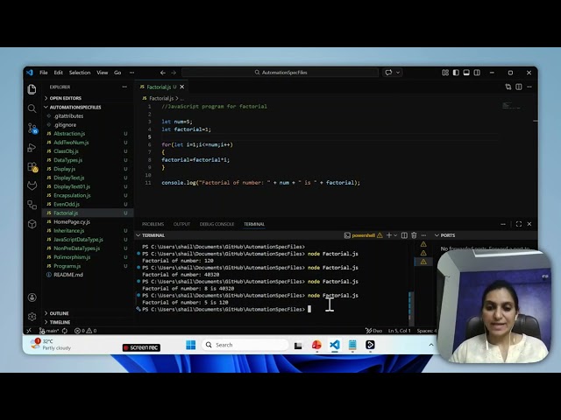Open EvenOdd.js in the explorer
Viewport: 561px width, 420px height.
pos(67,204)
